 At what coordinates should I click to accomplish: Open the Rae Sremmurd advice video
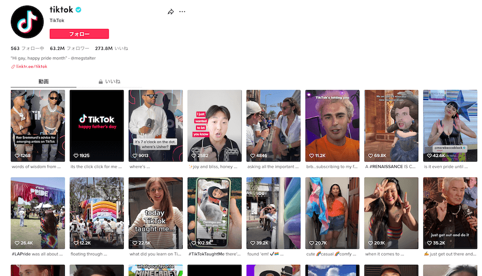[x=38, y=126]
